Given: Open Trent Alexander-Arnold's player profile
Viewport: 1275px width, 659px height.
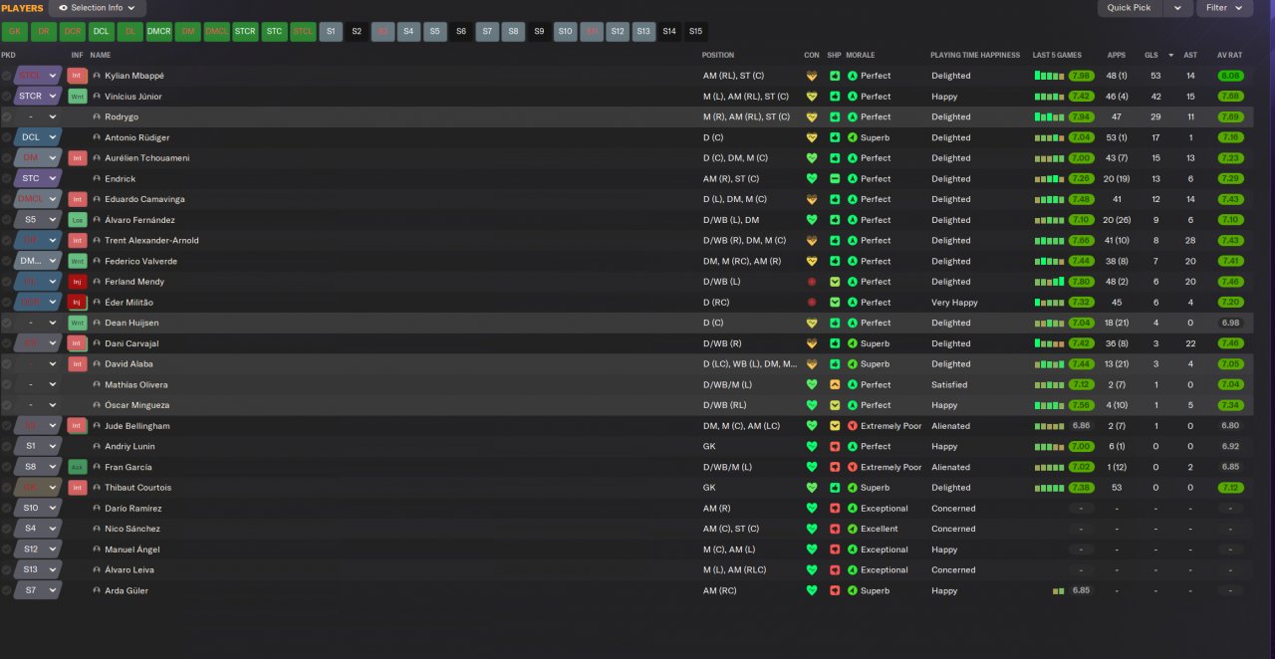Looking at the screenshot, I should click(151, 240).
